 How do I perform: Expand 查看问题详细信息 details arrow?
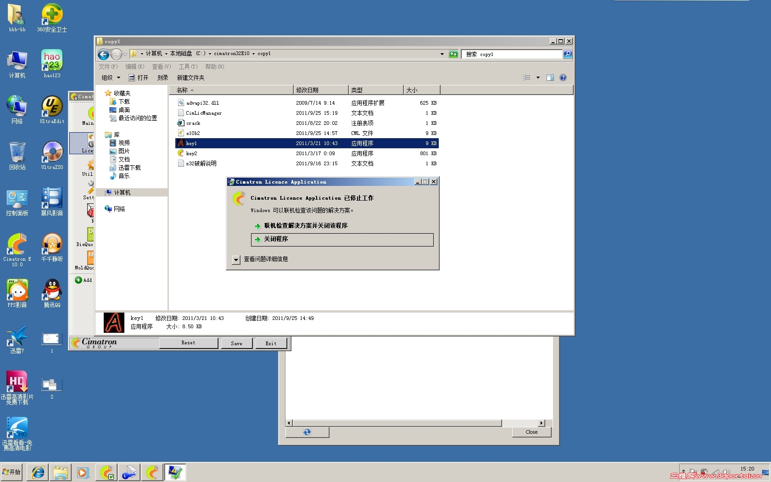click(236, 260)
